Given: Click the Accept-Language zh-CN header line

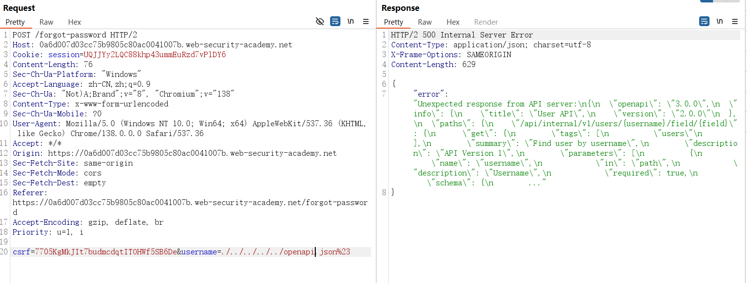Looking at the screenshot, I should coord(82,84).
